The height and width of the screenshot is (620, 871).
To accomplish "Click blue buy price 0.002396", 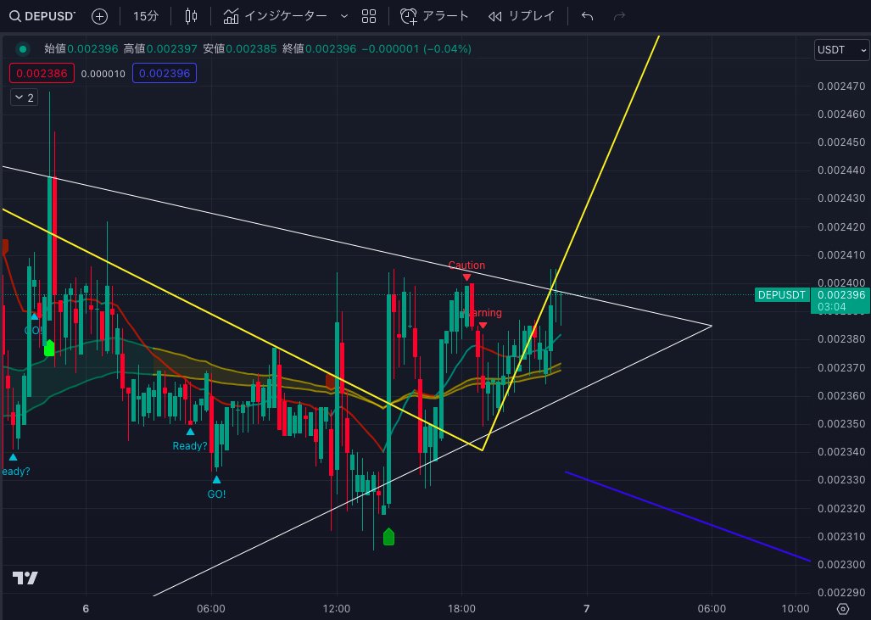I will point(165,73).
